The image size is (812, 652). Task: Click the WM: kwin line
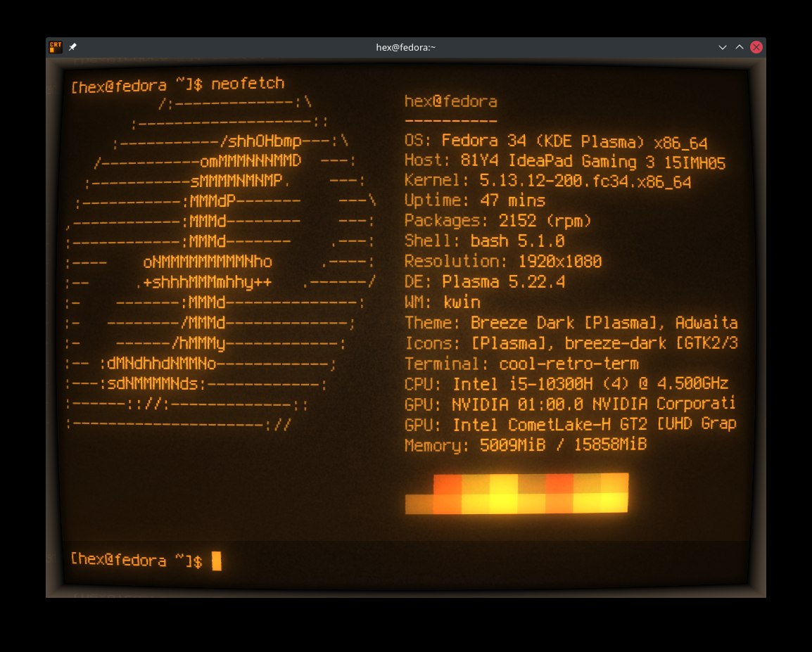pos(443,302)
